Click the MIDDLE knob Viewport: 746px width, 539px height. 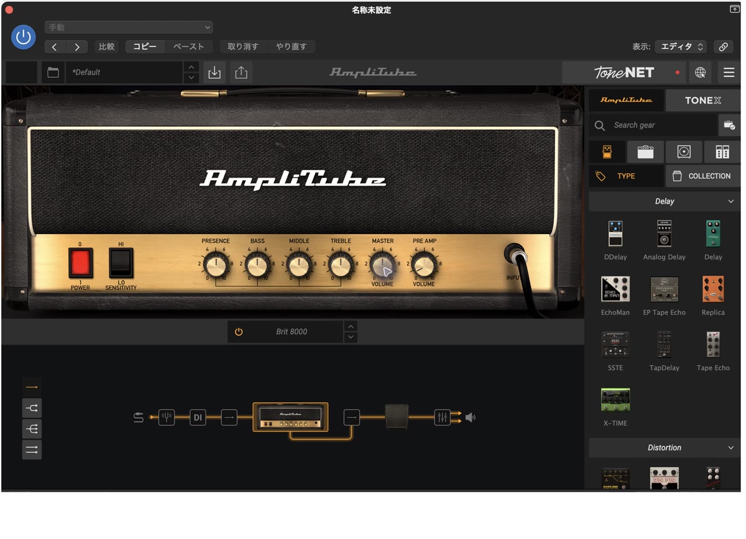point(299,266)
